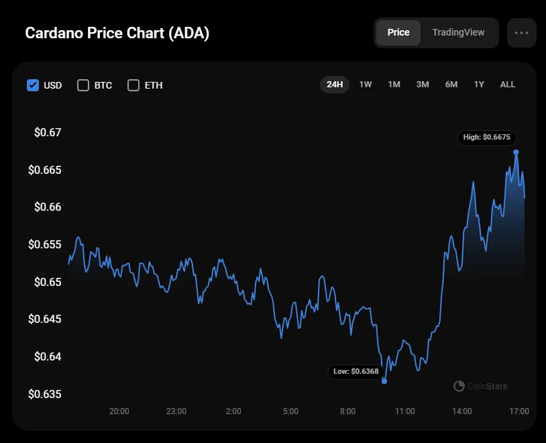This screenshot has width=546, height=443.
Task: Select the 3M time range
Action: (423, 85)
